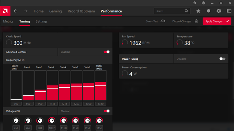Click the 300 MHz clock speed reading
This screenshot has height=131, width=234.
[22, 43]
